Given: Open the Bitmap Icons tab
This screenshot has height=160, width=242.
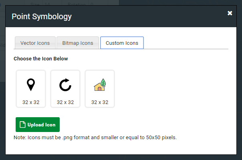Looking at the screenshot, I should (78, 43).
